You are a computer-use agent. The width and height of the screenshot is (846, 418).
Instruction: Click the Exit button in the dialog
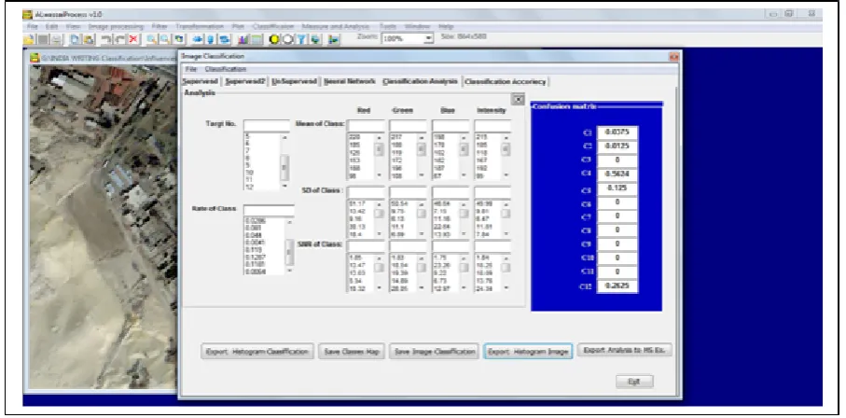(634, 382)
